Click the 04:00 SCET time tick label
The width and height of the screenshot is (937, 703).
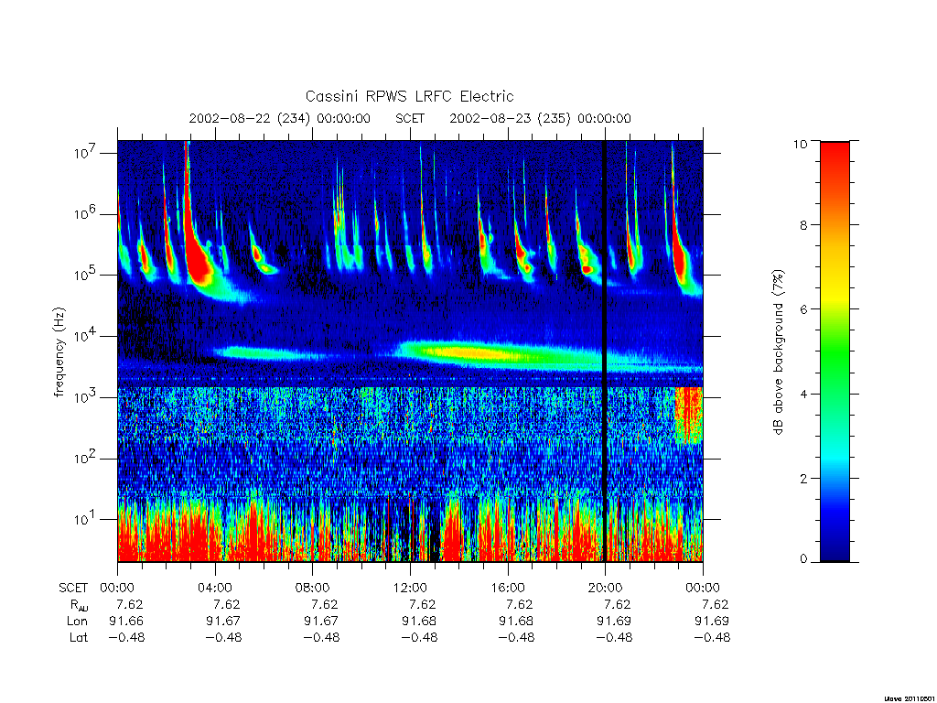tap(215, 588)
